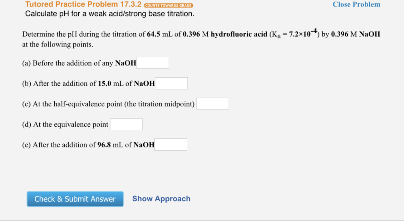Select the half-equivalence point answer box

[x=213, y=103]
